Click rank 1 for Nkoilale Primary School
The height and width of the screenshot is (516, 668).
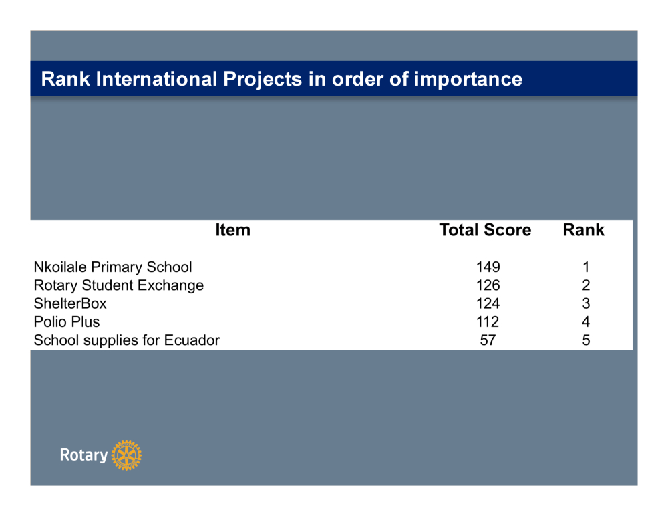pyautogui.click(x=586, y=267)
